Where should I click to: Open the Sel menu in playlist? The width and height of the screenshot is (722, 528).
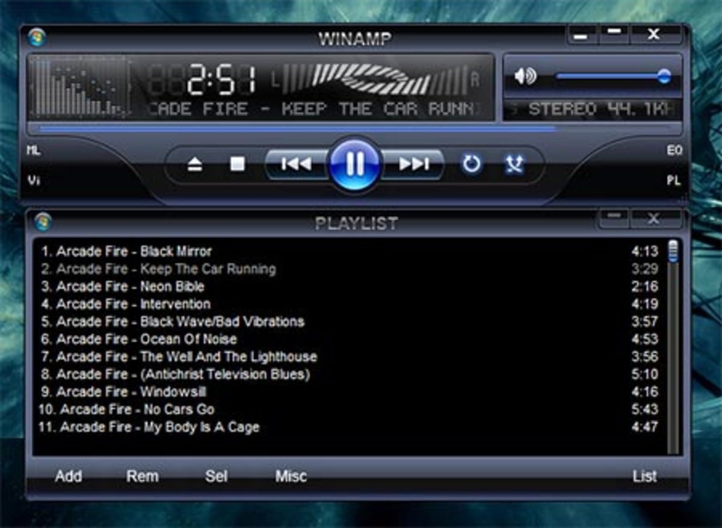pos(217,476)
